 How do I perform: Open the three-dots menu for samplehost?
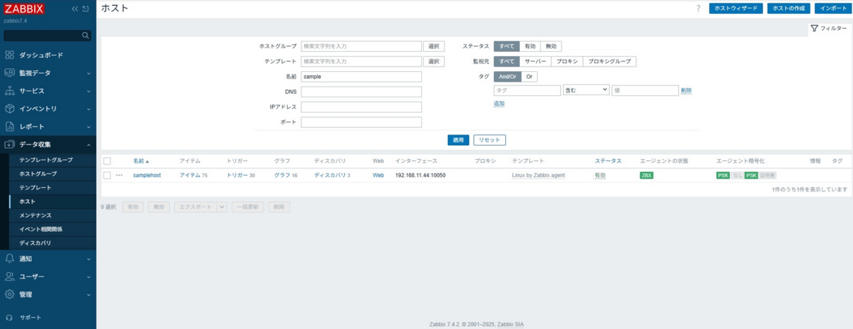tap(119, 175)
